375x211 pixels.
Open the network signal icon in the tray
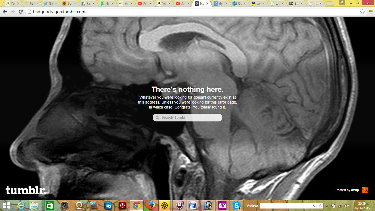340,206
